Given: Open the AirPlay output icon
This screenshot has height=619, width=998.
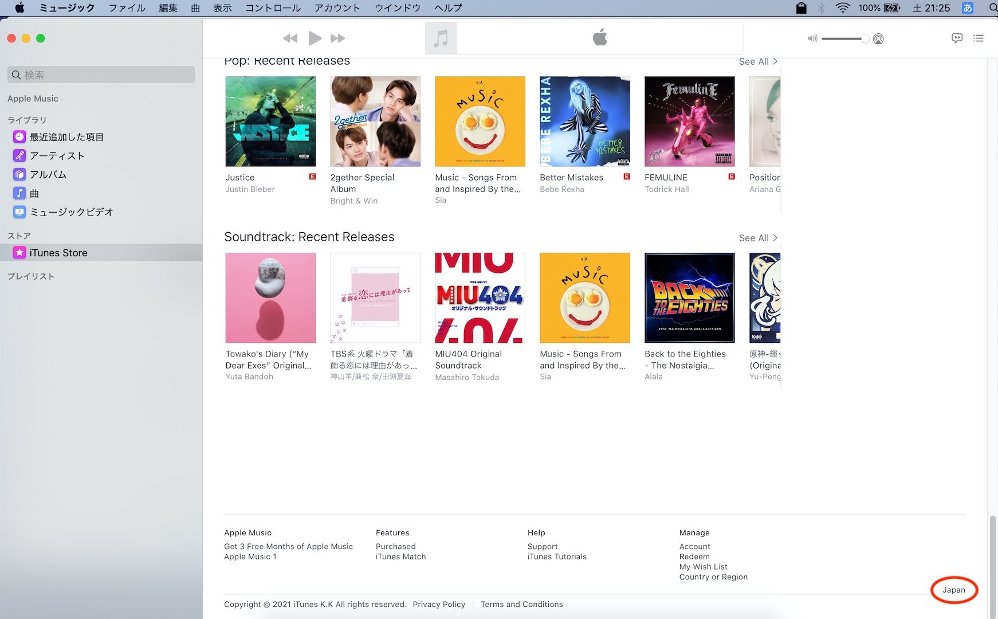Looking at the screenshot, I should click(878, 39).
